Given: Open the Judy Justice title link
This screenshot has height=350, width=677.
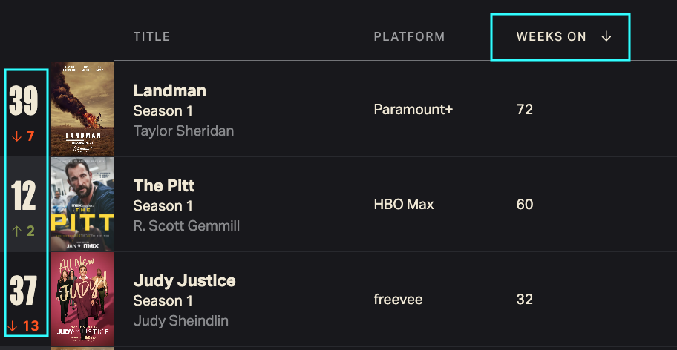Looking at the screenshot, I should click(184, 280).
